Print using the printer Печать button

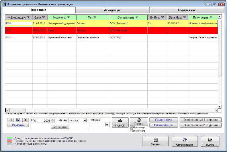click(x=139, y=122)
